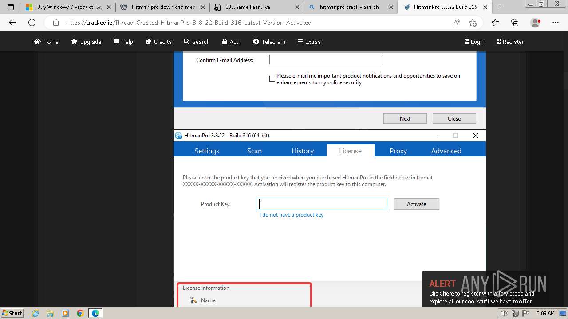Screen dimensions: 568x319
Task: Add this page to favorites star icon
Action: [473, 23]
